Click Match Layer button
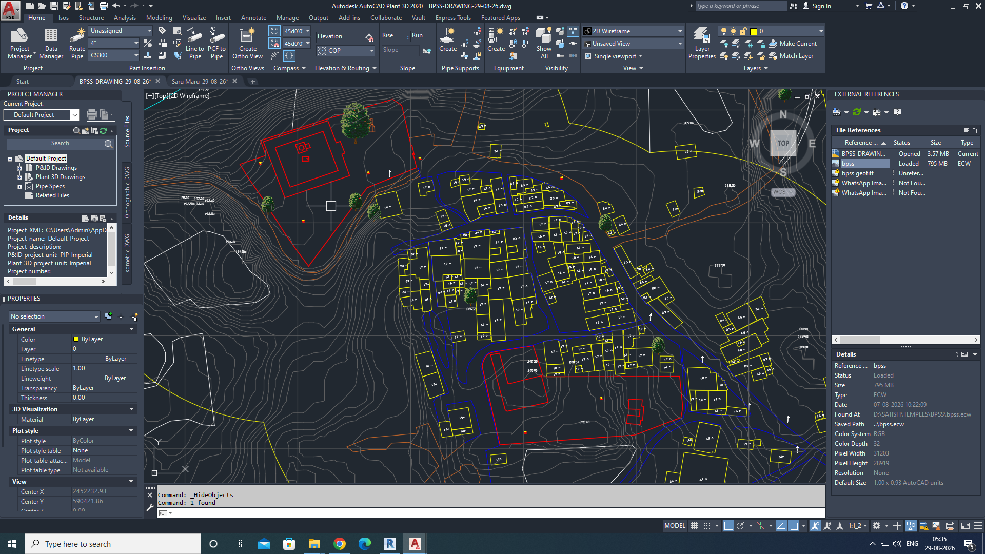 (791, 56)
